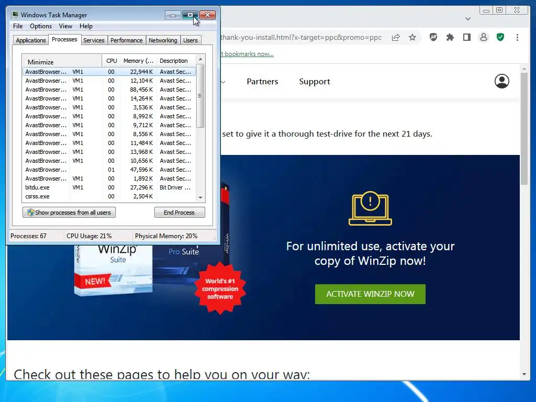Bookmark this page with the star icon
536x402 pixels.
(x=412, y=37)
